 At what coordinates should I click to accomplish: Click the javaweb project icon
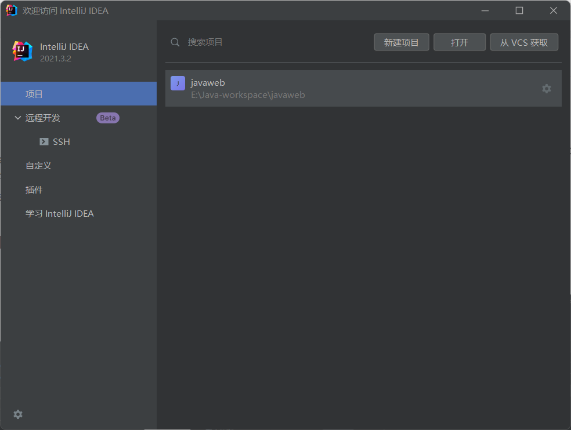[x=178, y=83]
